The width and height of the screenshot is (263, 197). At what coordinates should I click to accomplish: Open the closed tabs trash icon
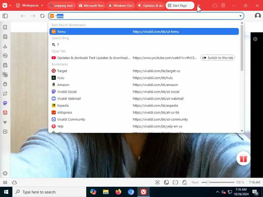pyautogui.click(x=223, y=5)
